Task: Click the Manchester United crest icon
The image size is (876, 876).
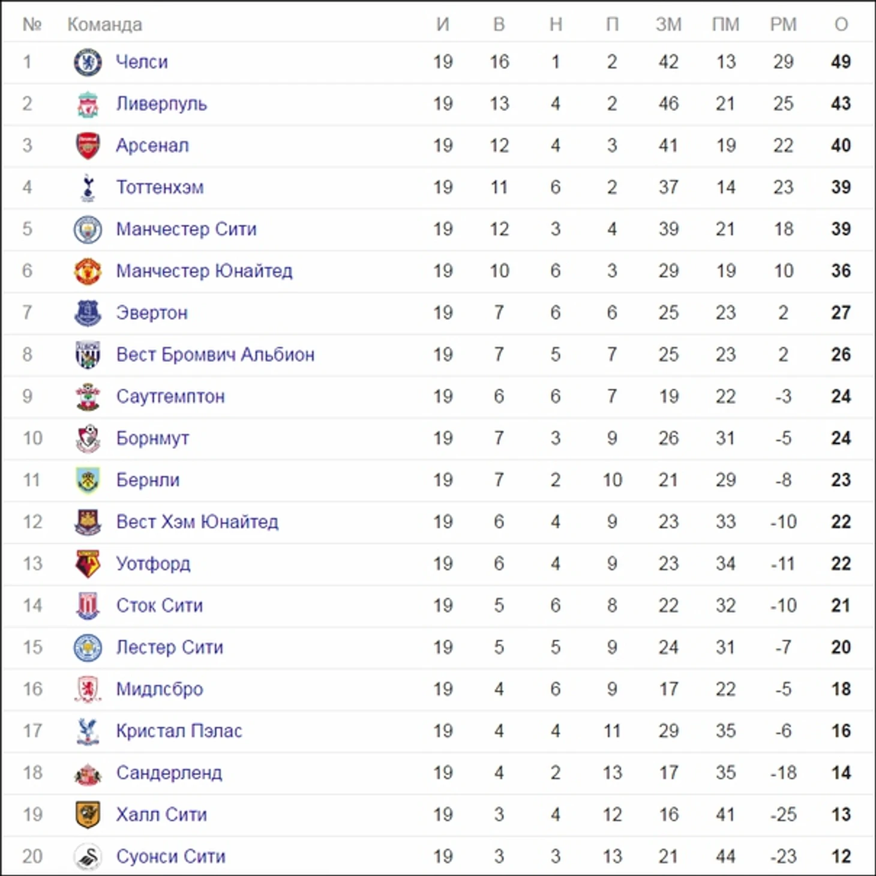Action: pos(88,271)
